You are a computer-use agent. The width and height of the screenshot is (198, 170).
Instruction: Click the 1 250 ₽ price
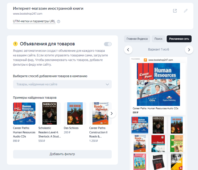[93, 141]
